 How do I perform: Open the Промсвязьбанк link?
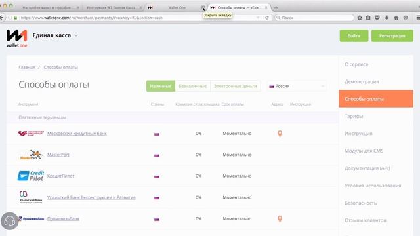coord(63,218)
